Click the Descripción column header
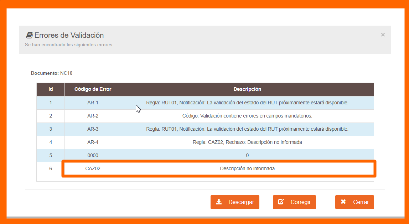This screenshot has height=224, width=409. (x=247, y=89)
